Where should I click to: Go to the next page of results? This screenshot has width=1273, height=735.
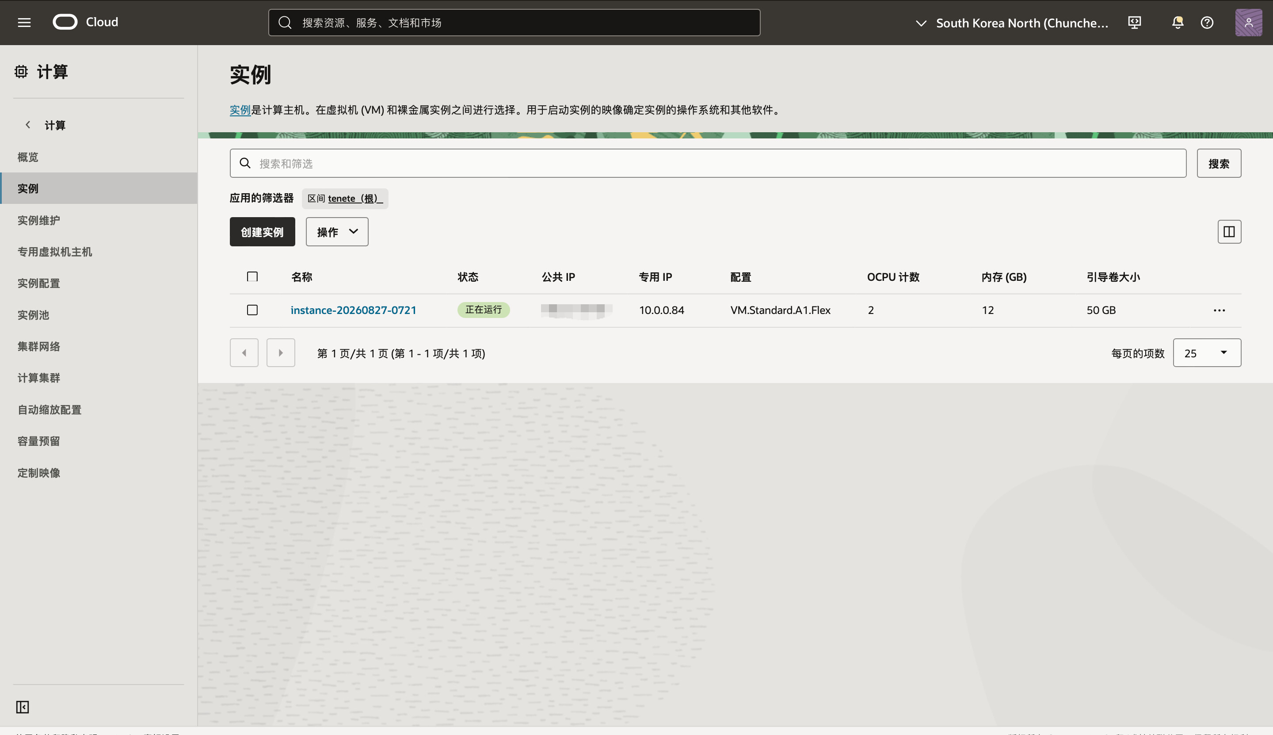(281, 353)
